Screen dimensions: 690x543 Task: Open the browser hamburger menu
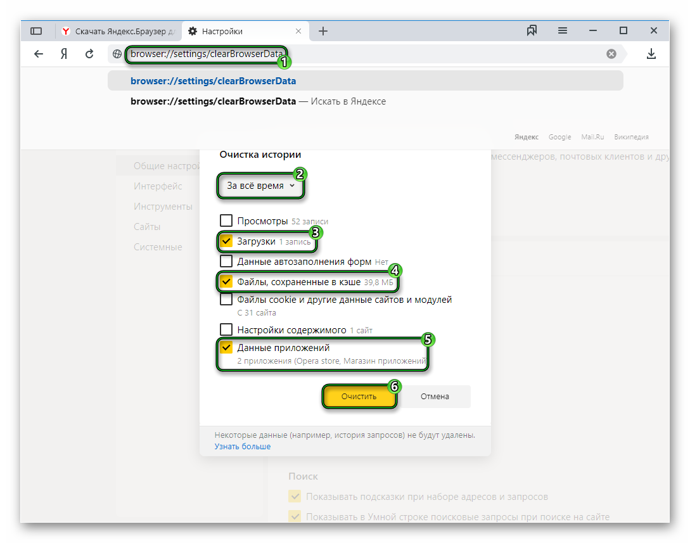click(562, 31)
